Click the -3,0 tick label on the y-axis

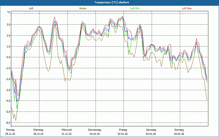8,90
